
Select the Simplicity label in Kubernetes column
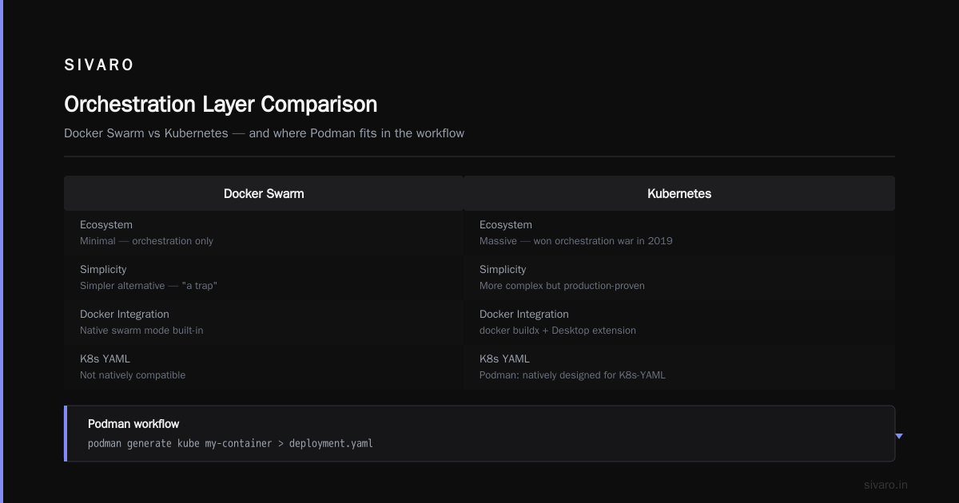click(503, 270)
